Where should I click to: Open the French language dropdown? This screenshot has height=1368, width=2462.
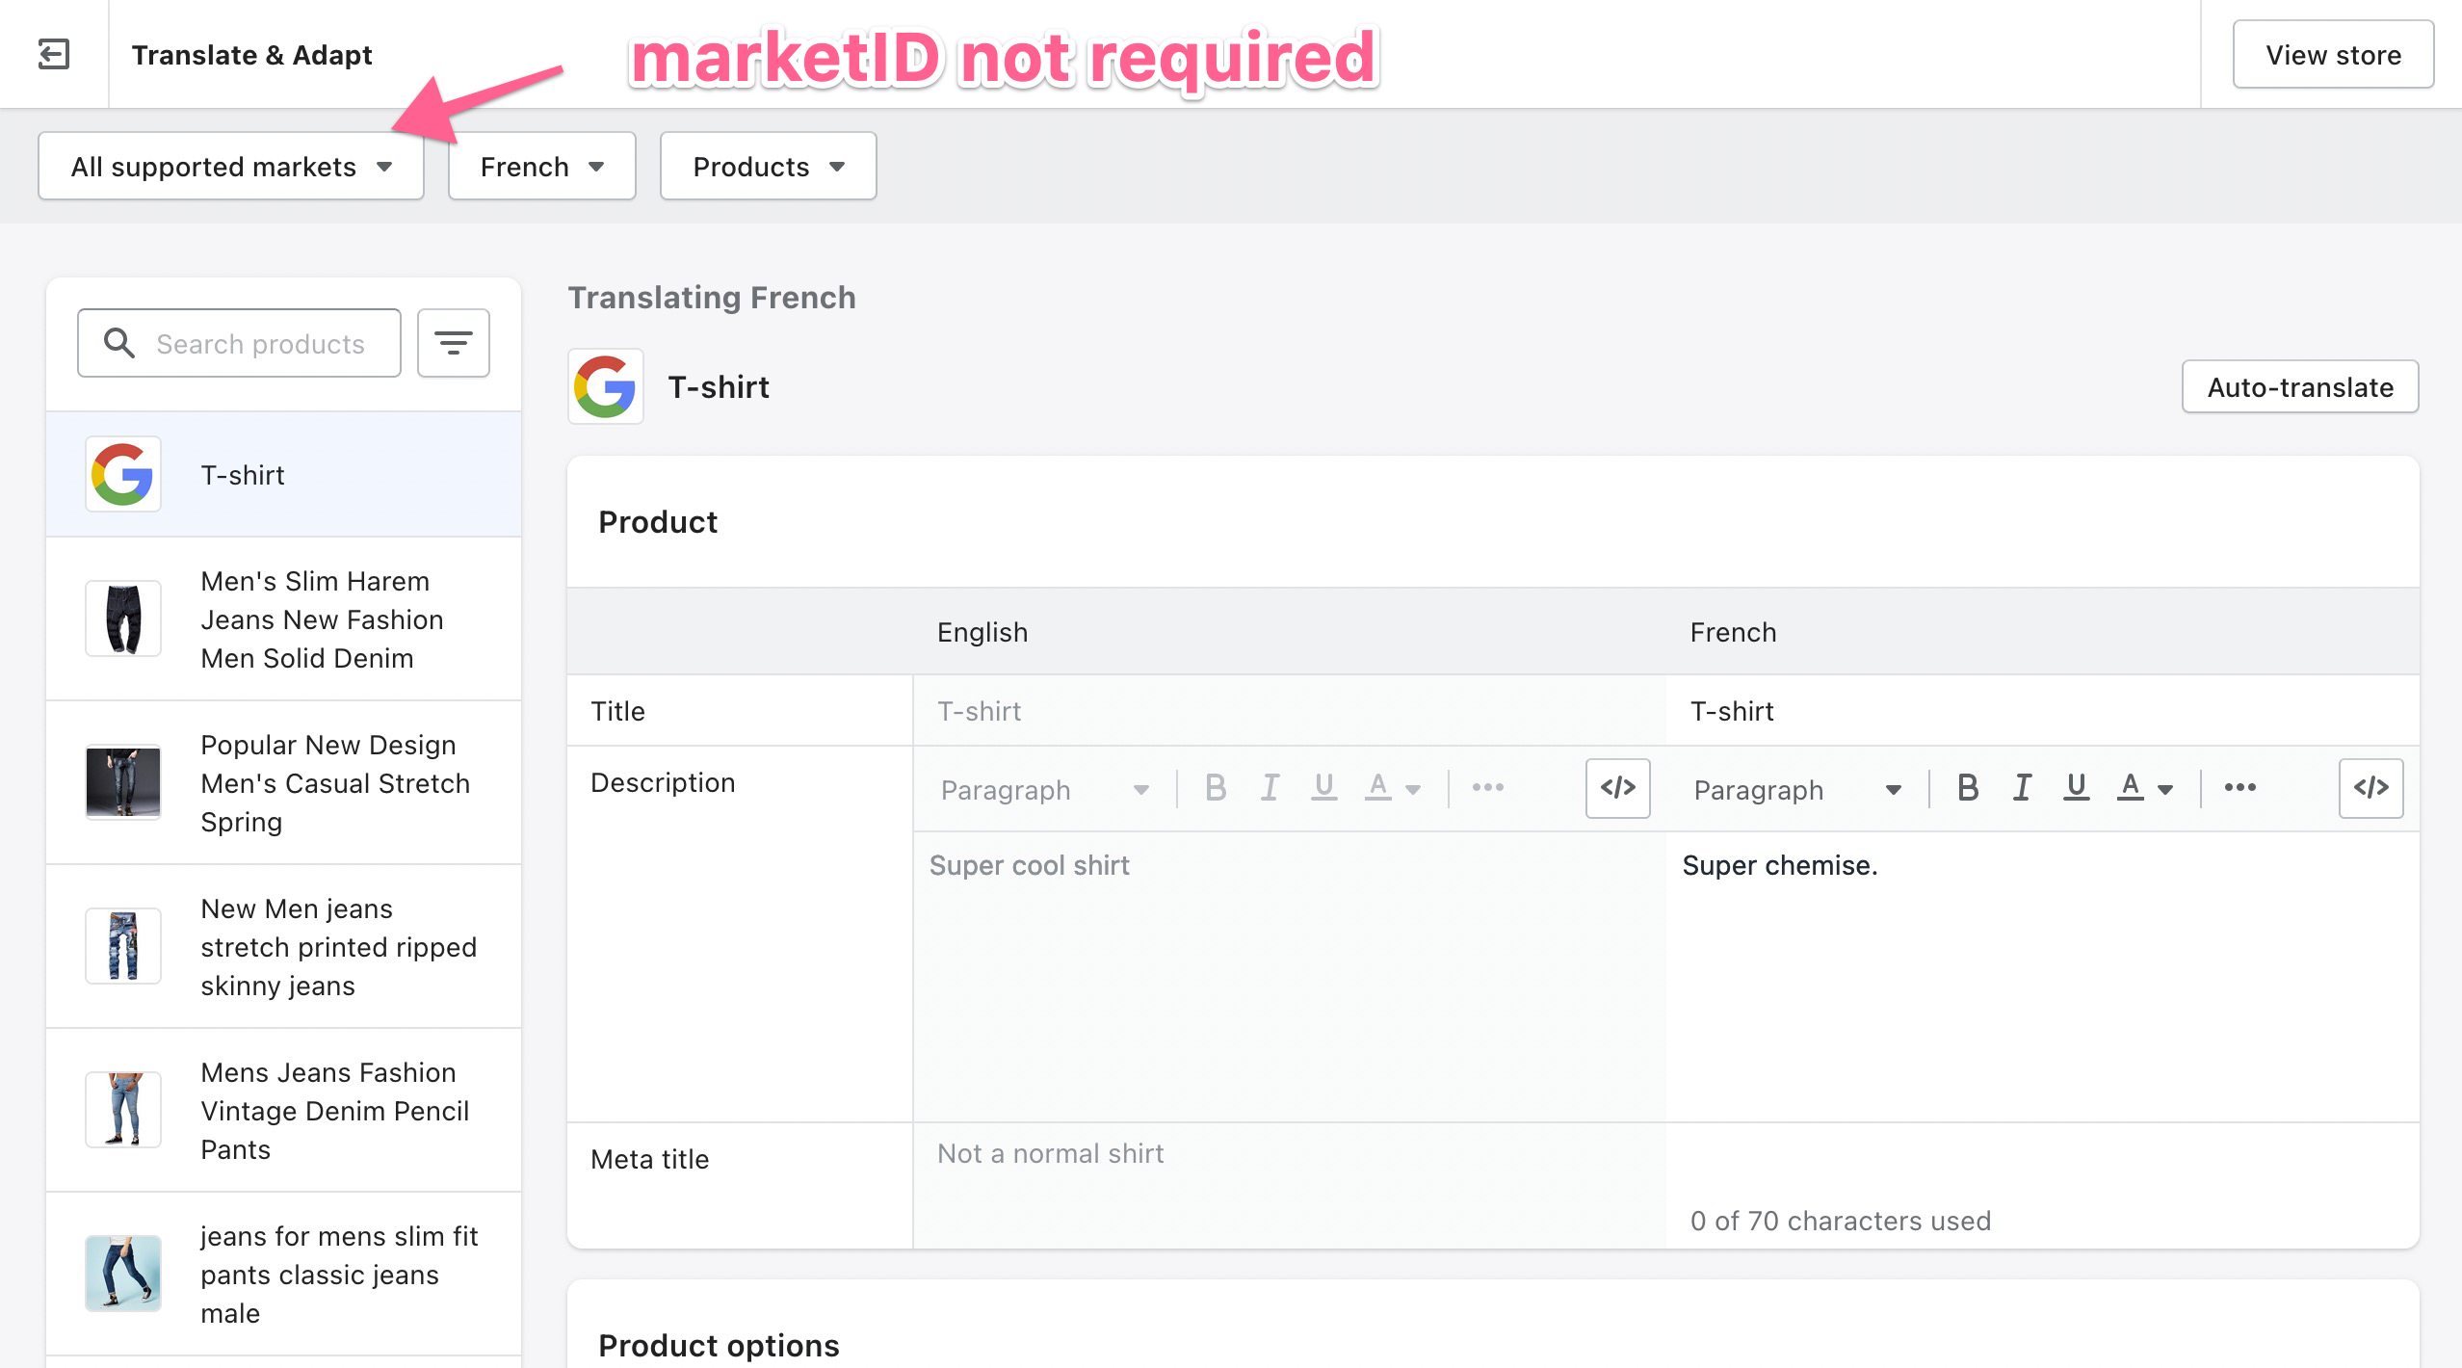(541, 167)
